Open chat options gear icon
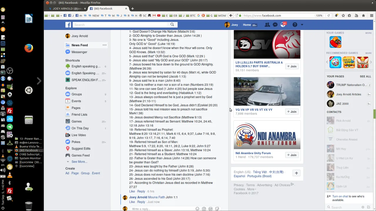The image size is (376, 211). (x=363, y=207)
